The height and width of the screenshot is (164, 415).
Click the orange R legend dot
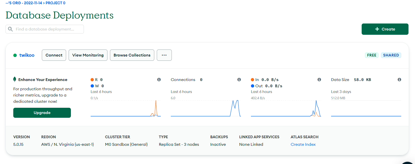pos(92,80)
